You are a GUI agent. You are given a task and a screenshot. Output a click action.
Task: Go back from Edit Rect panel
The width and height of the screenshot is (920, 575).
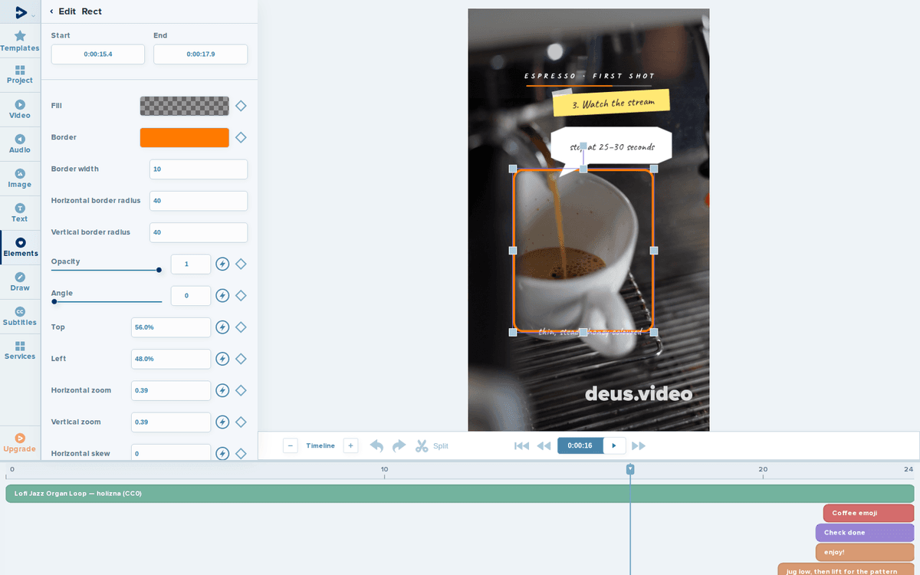coord(51,11)
